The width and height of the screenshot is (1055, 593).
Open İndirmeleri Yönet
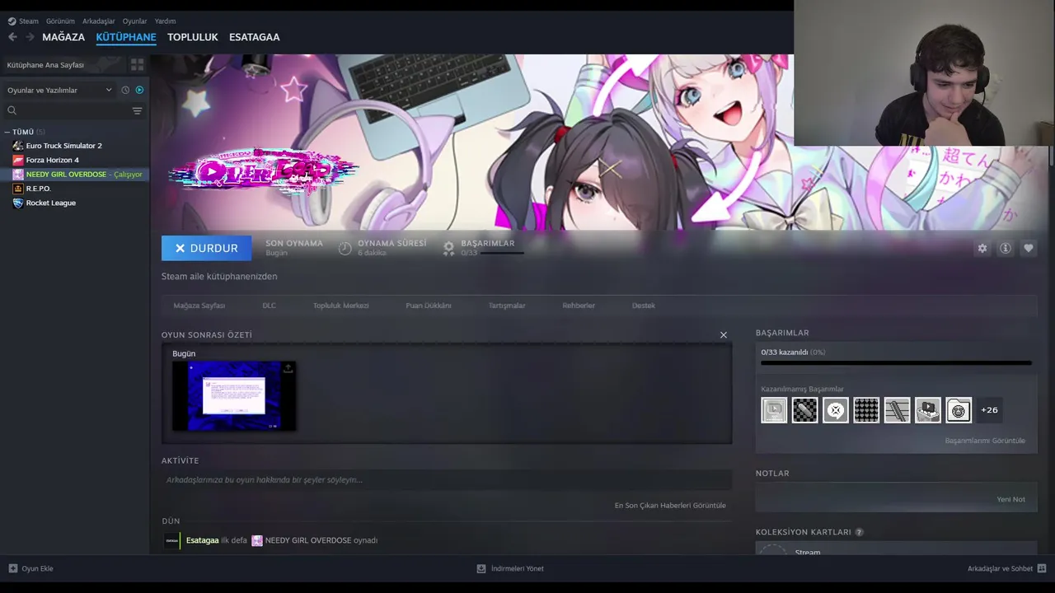(x=510, y=568)
